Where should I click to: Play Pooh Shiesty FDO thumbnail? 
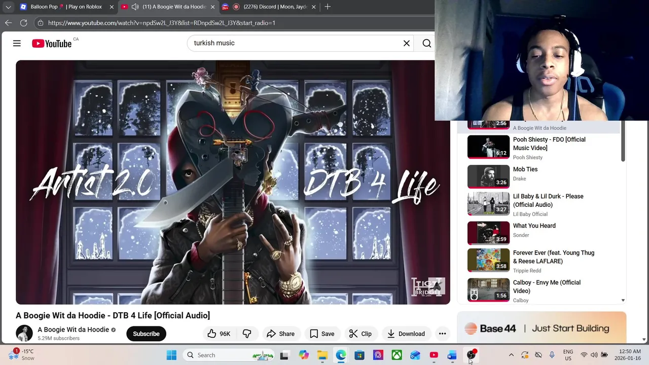[488, 147]
